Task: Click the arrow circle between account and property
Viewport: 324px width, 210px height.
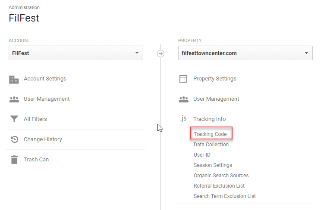Action: tap(160, 53)
